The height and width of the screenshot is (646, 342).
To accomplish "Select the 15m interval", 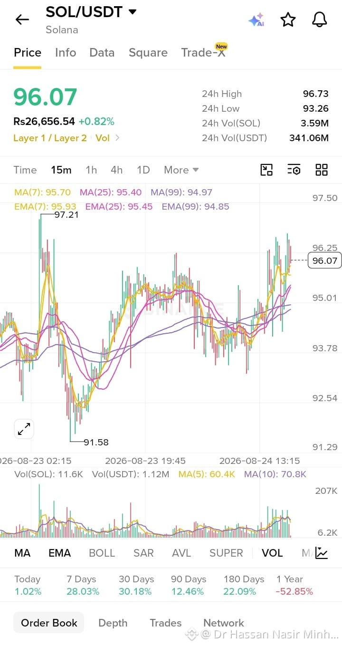I will pos(61,170).
